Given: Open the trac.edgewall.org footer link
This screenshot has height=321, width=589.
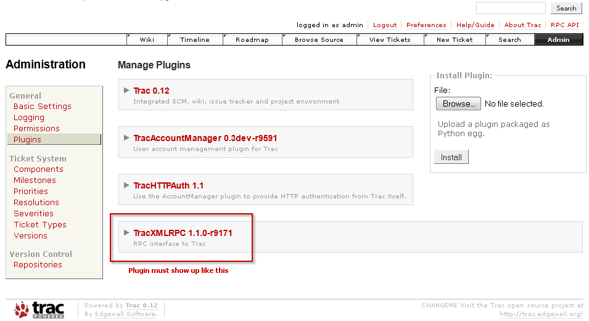Looking at the screenshot, I should click(542, 314).
